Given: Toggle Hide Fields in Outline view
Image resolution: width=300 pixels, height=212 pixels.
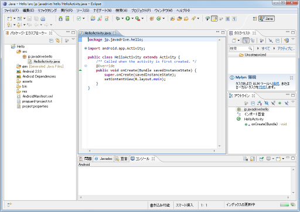Looking at the screenshot, I should 266,103.
